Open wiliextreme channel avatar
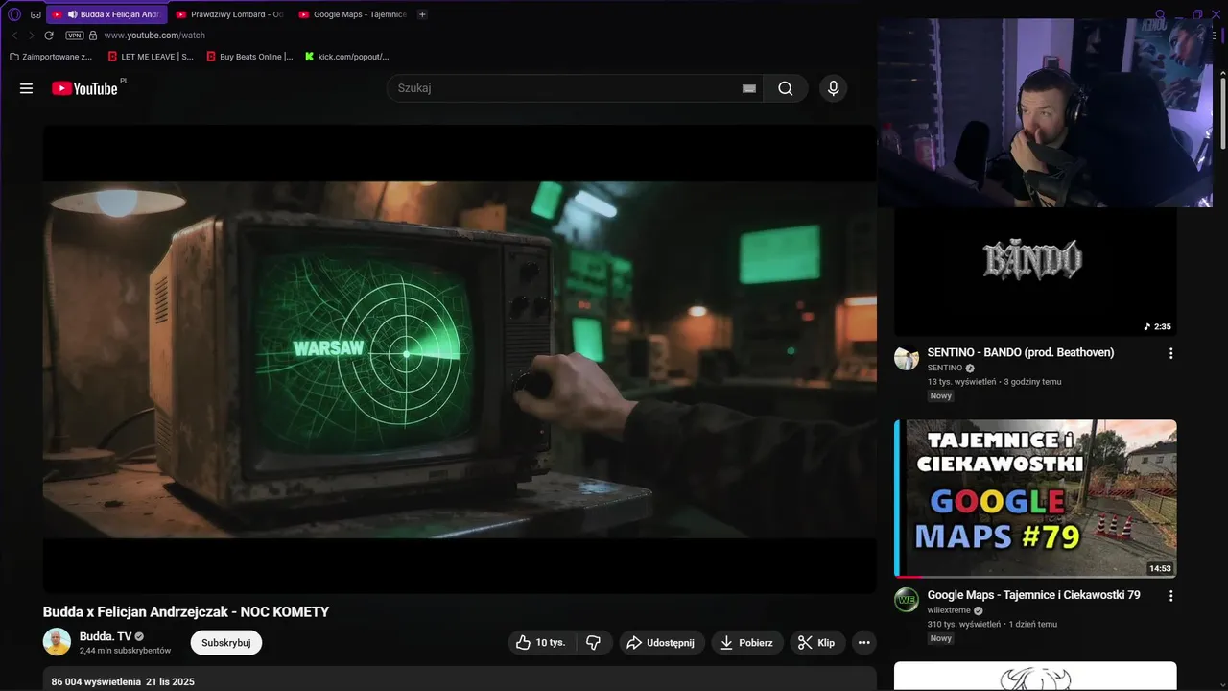 [x=907, y=600]
